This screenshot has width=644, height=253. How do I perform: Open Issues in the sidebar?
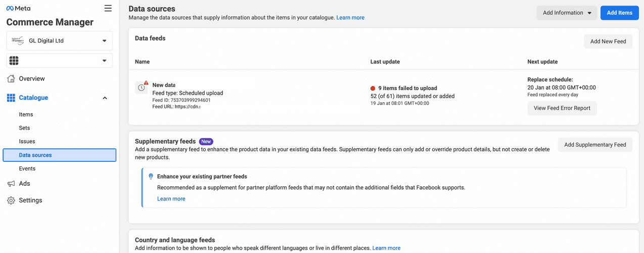[27, 141]
